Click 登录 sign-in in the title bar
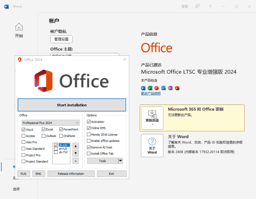The height and width of the screenshot is (199, 256). (184, 6)
